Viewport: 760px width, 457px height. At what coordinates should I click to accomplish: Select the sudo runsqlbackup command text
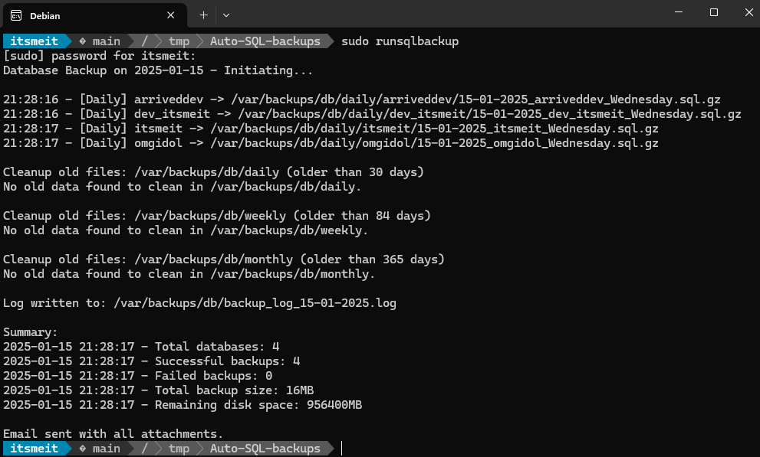coord(400,41)
